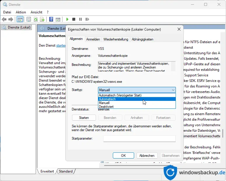
Task: Maximize the Dienste window
Action: pos(206,4)
